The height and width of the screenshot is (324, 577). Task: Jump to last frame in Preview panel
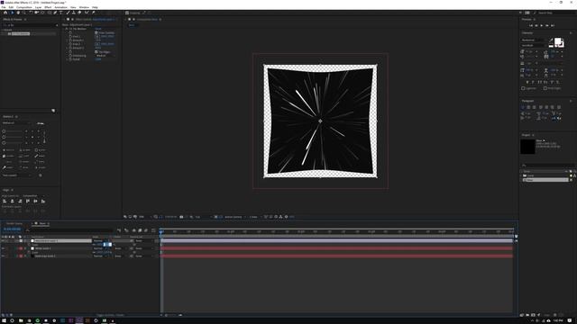553,26
